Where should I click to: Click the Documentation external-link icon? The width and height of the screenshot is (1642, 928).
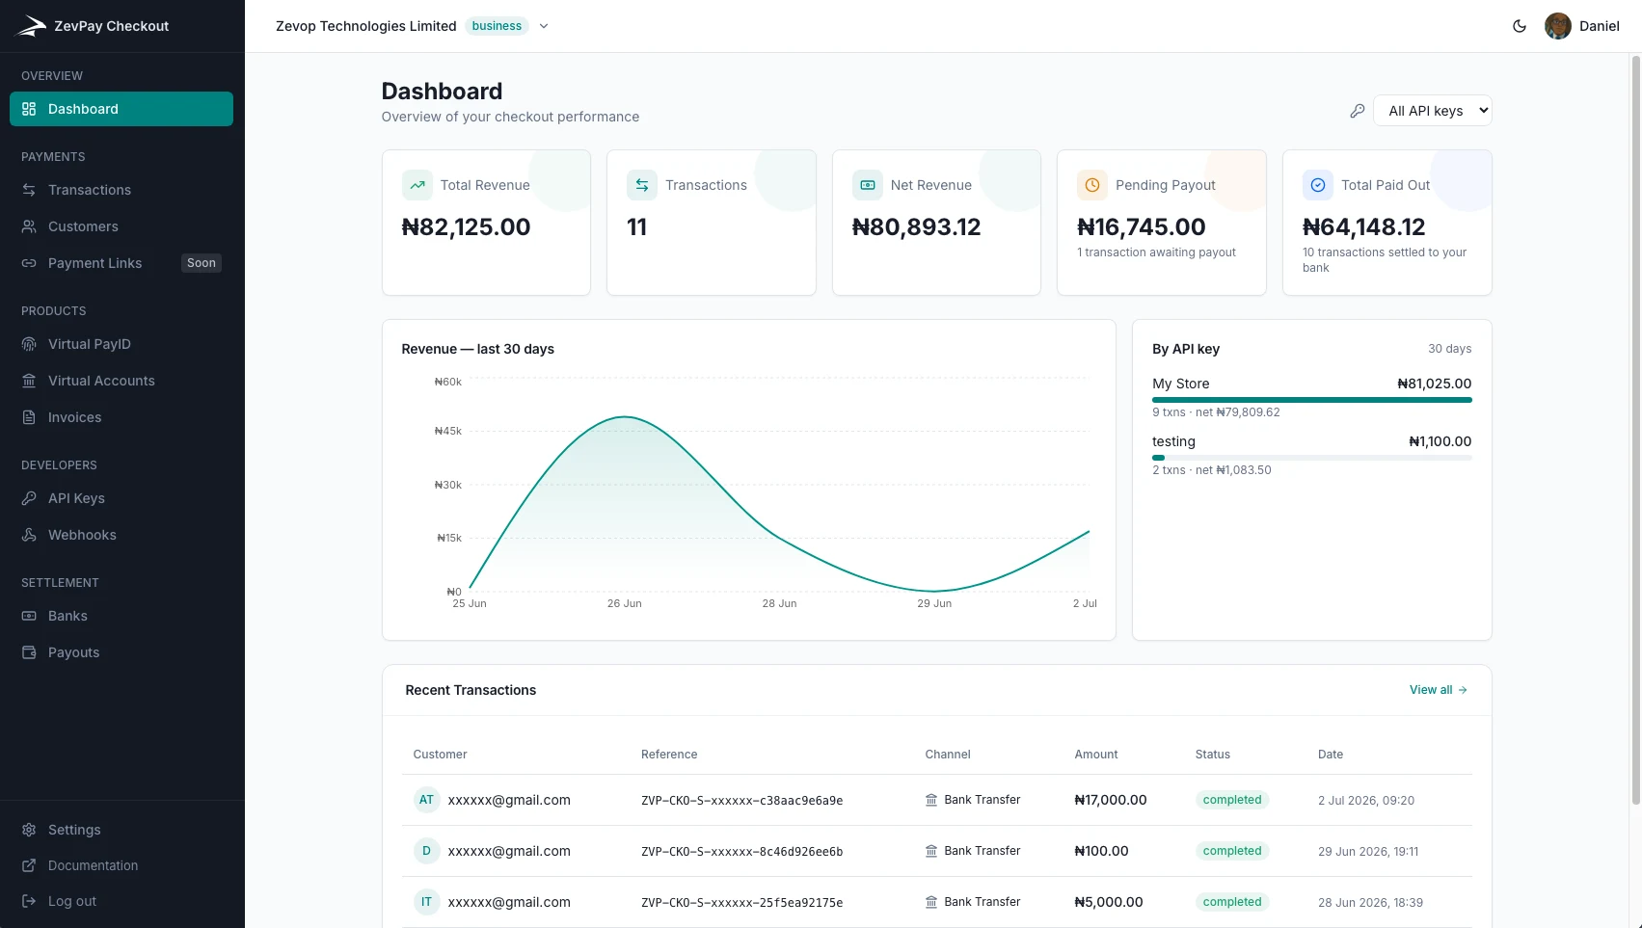tap(29, 865)
